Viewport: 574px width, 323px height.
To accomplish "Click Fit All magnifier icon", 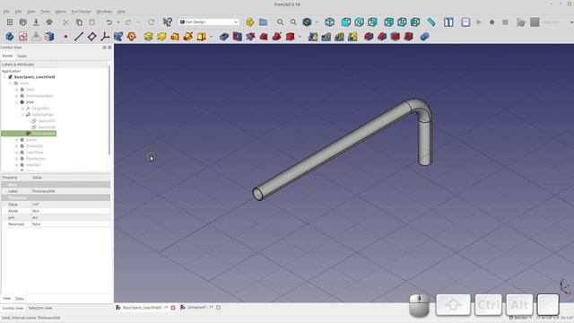I will click(280, 22).
